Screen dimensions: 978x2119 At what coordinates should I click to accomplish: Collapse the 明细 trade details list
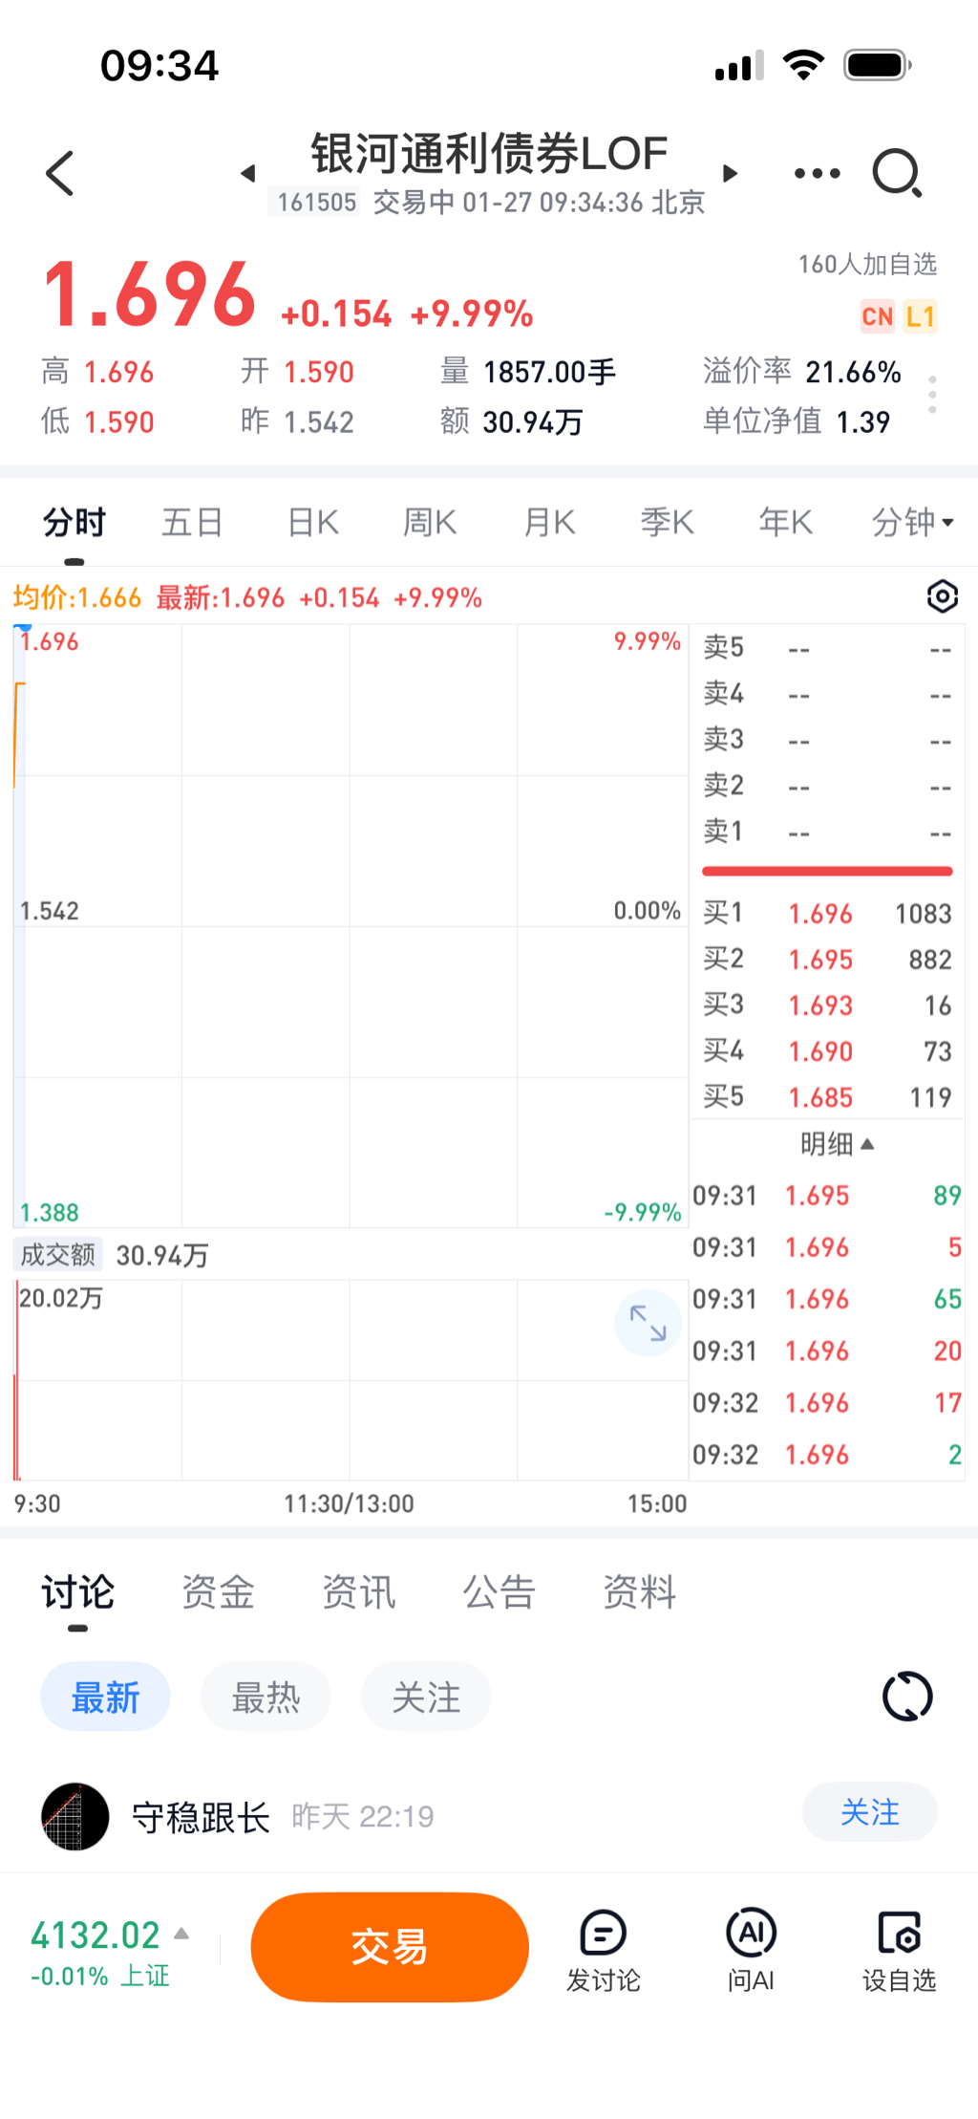[837, 1143]
